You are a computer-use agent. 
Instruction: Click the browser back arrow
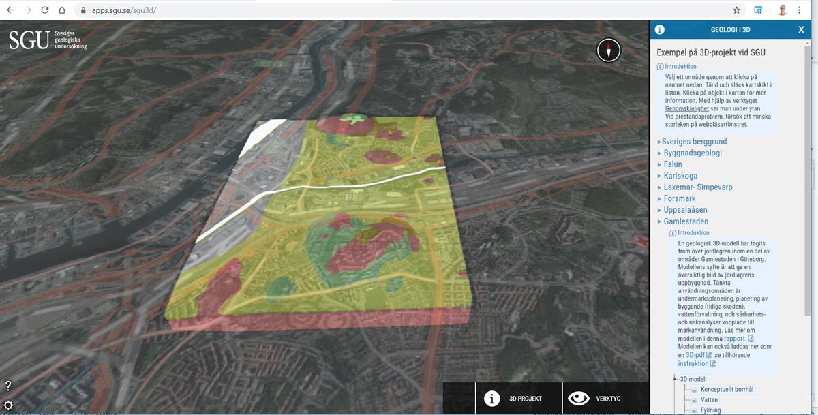click(10, 10)
